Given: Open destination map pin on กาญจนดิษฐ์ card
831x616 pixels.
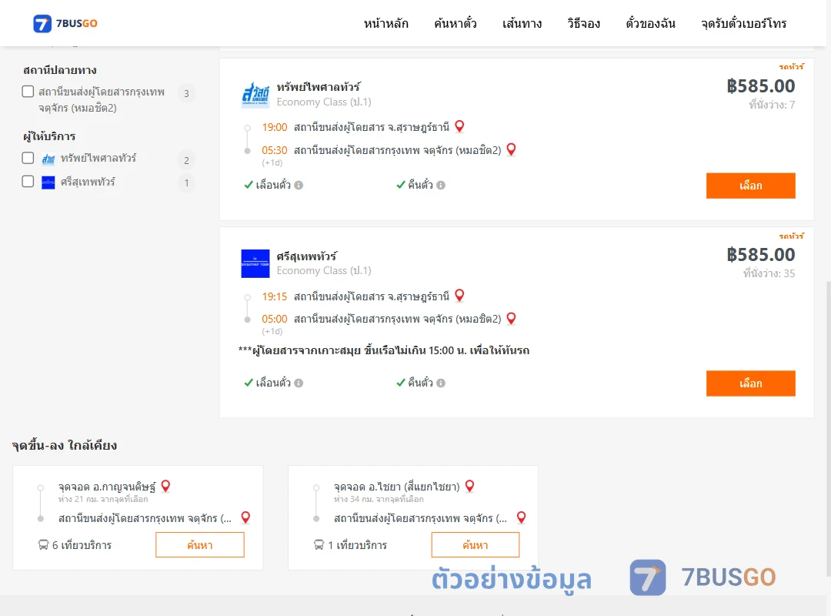Looking at the screenshot, I should [245, 517].
